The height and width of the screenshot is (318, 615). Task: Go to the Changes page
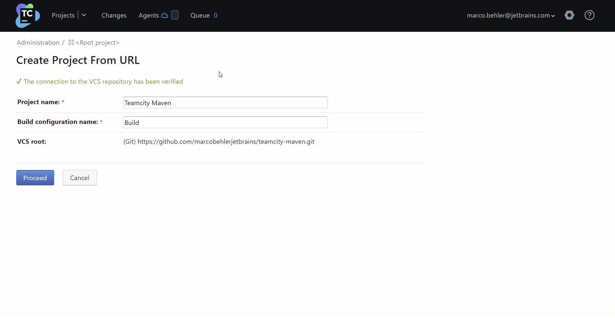(114, 15)
